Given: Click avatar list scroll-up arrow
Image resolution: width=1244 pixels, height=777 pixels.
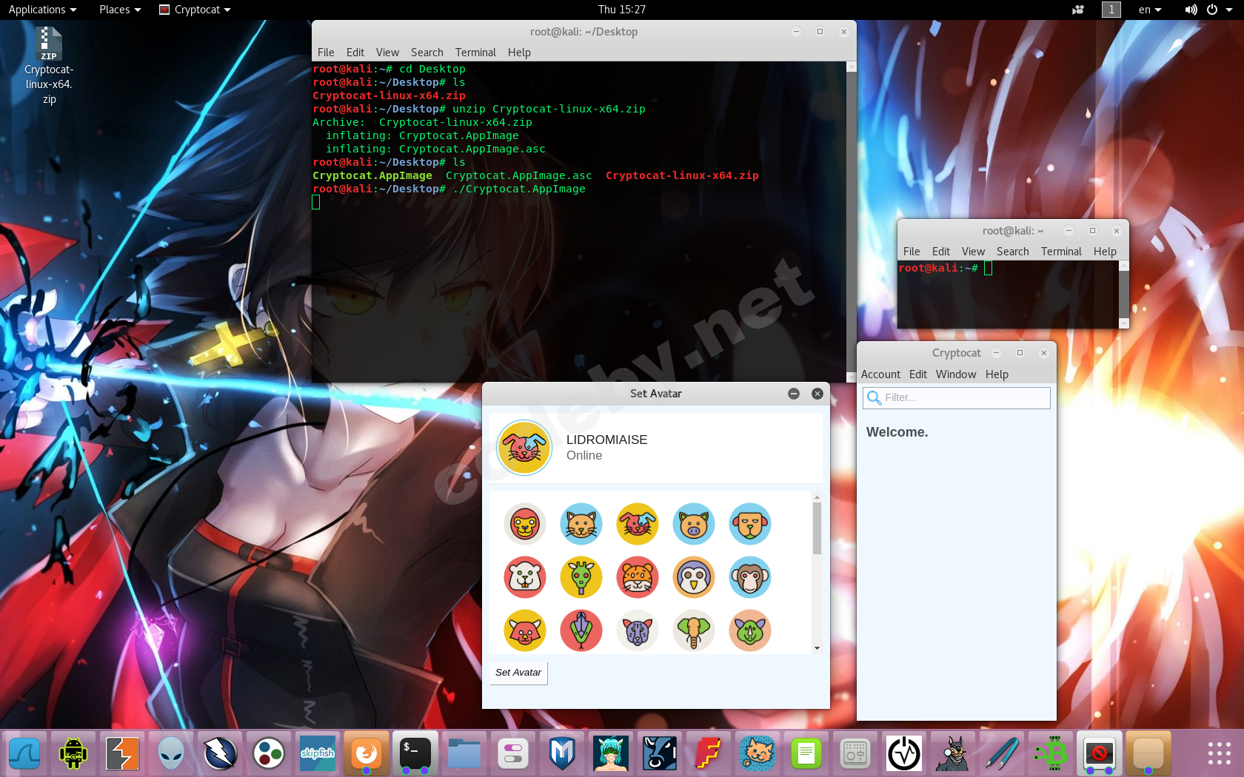Looking at the screenshot, I should coord(817,497).
